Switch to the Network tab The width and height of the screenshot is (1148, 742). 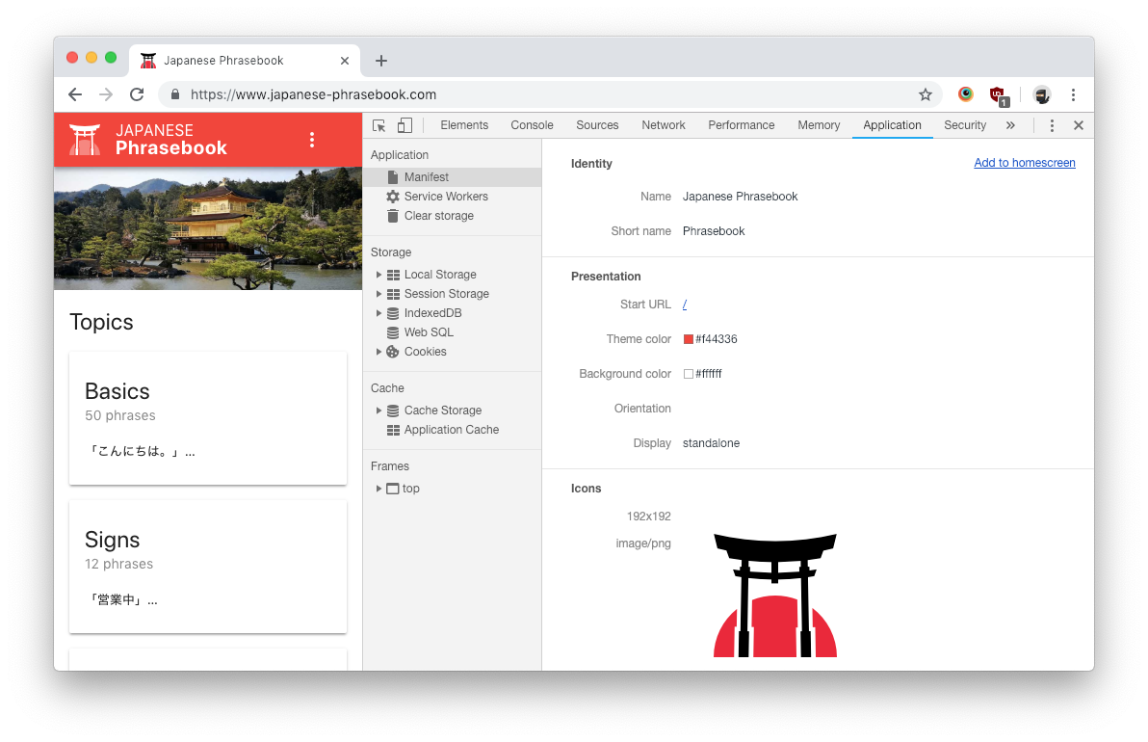click(664, 125)
